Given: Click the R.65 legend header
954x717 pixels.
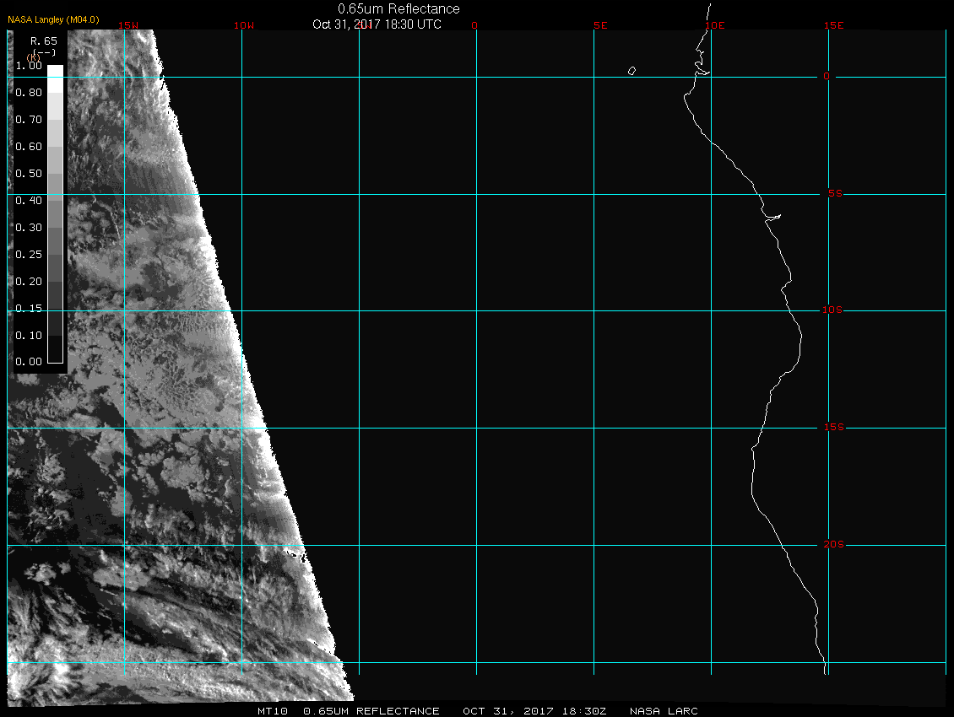Looking at the screenshot, I should (x=42, y=40).
